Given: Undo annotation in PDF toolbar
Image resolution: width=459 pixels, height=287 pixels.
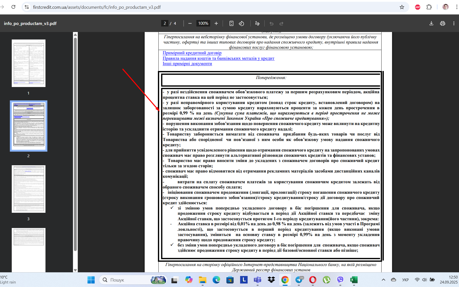Looking at the screenshot, I should click(271, 23).
